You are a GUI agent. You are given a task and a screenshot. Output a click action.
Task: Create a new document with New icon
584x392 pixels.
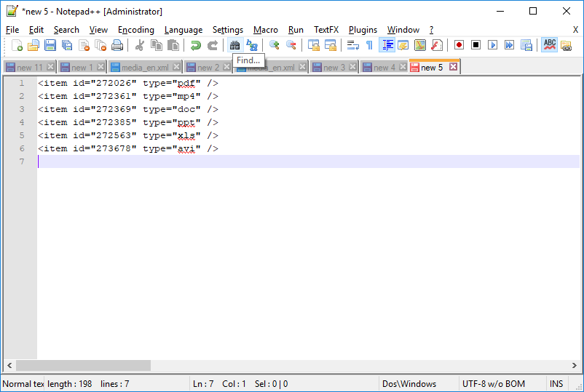click(x=17, y=45)
